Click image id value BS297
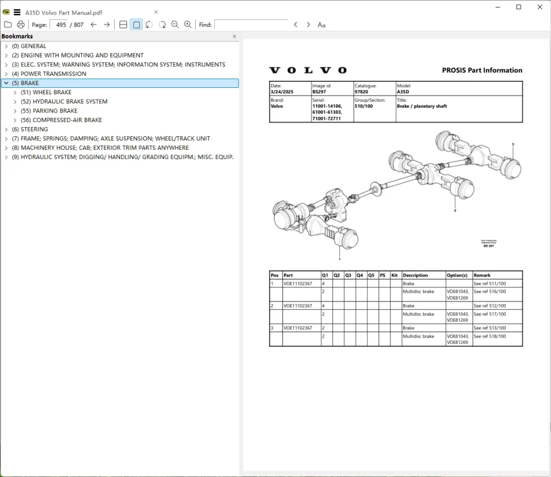551x477 pixels. click(319, 92)
